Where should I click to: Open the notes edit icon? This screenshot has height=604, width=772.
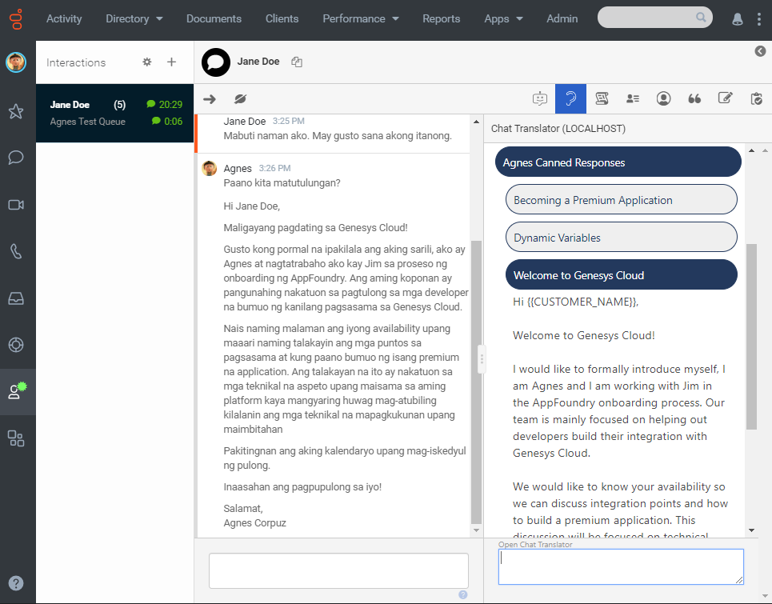(726, 99)
